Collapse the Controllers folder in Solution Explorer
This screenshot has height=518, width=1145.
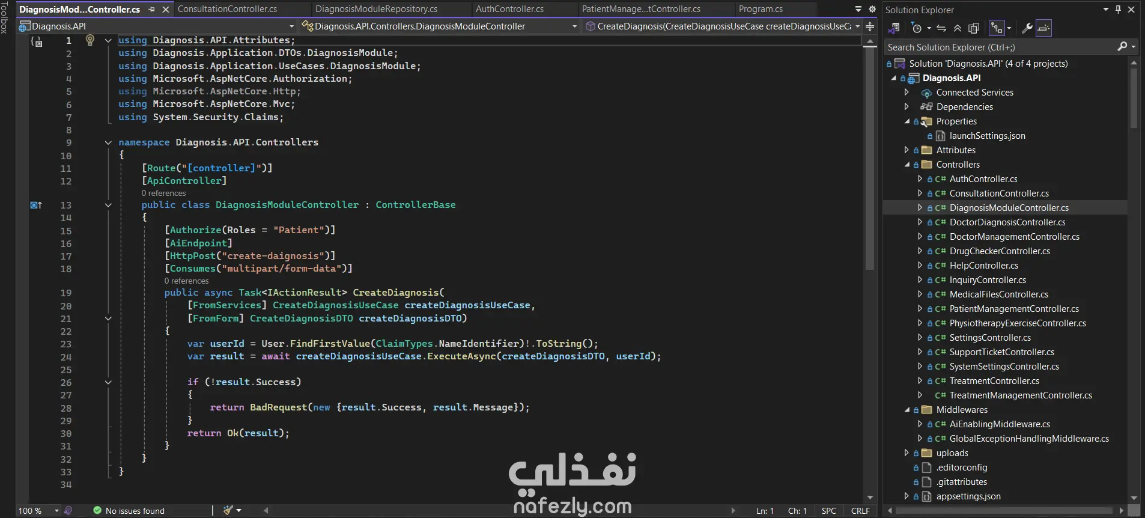pos(907,165)
